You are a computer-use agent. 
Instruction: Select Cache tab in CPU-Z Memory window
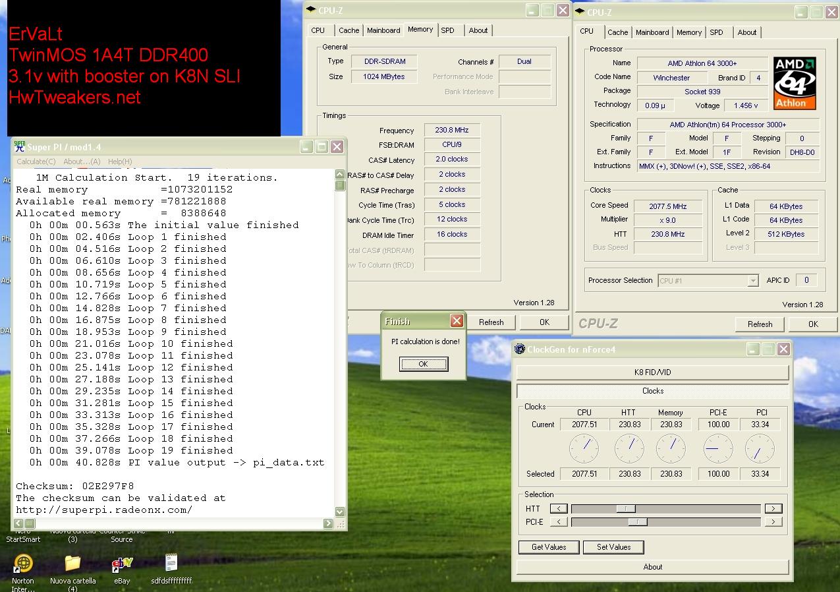pyautogui.click(x=349, y=30)
